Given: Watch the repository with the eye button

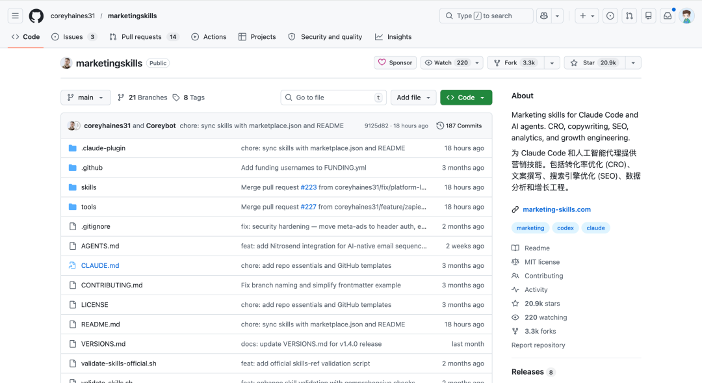Looking at the screenshot, I should pos(447,62).
